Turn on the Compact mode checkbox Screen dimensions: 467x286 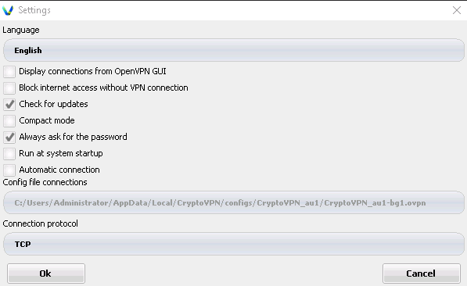click(x=9, y=121)
